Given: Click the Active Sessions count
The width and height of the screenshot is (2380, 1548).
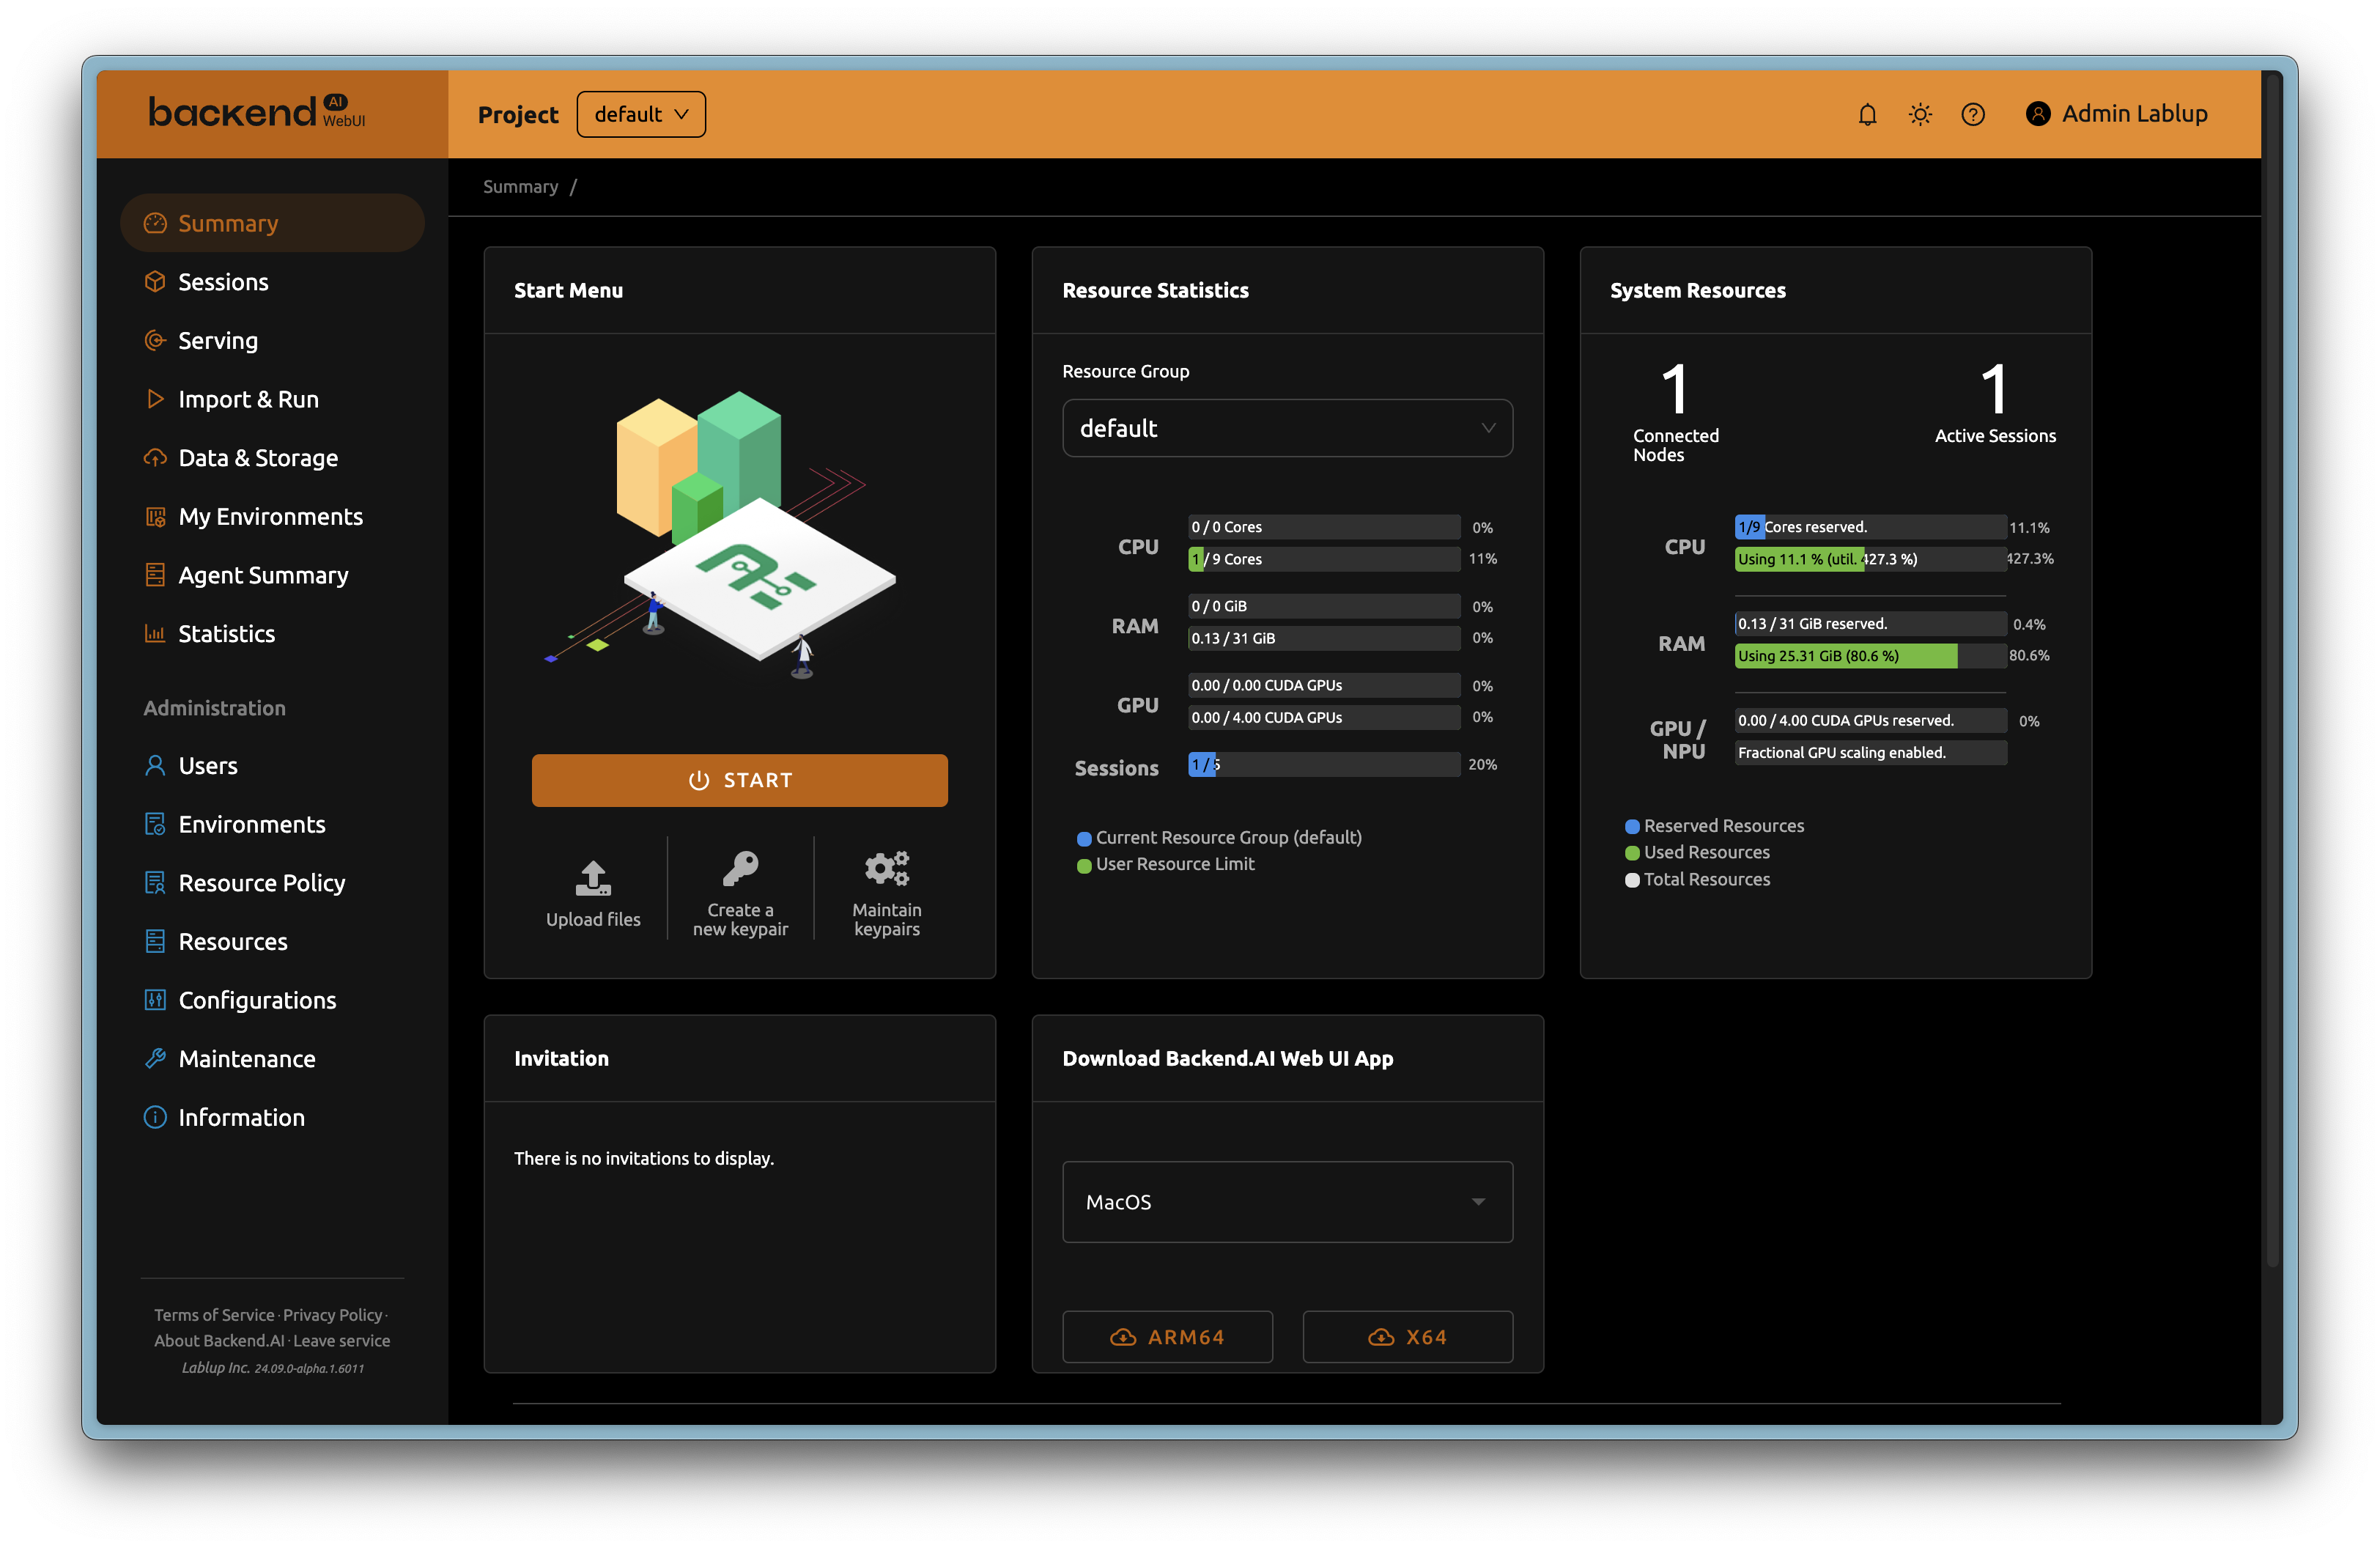Looking at the screenshot, I should pos(1994,390).
